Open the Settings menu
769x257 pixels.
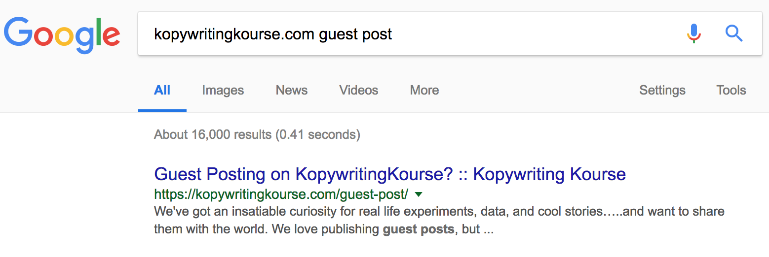point(662,91)
